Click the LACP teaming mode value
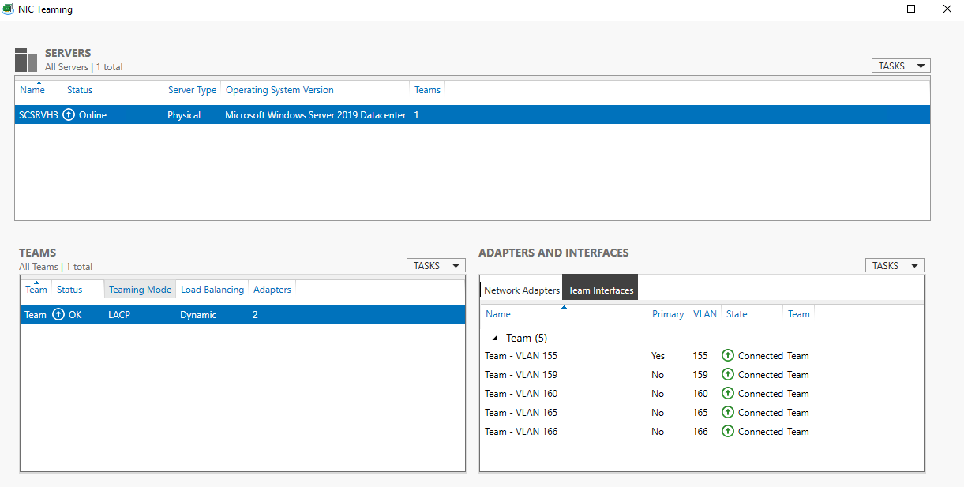 [119, 315]
